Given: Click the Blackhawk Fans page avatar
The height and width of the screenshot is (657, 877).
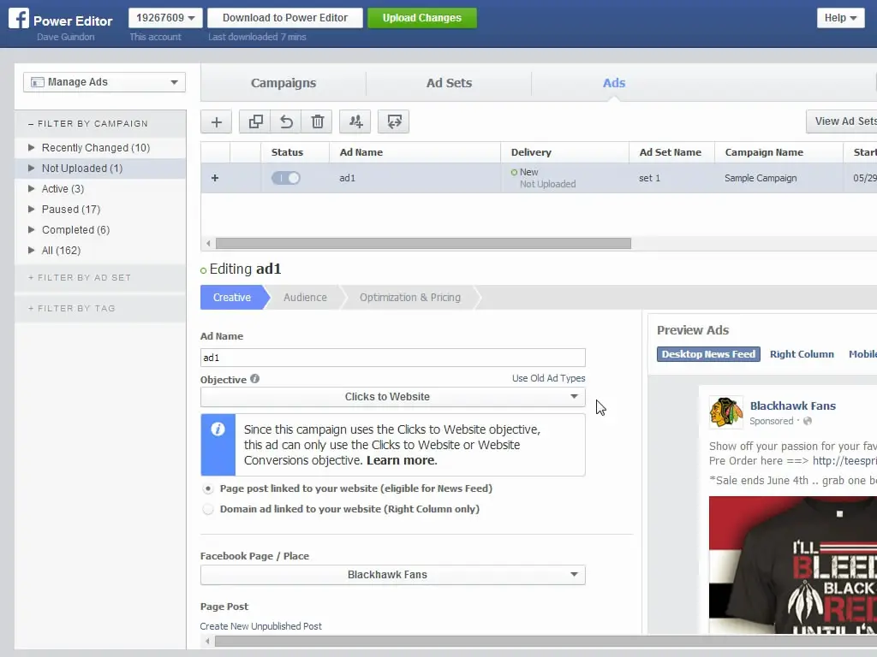Looking at the screenshot, I should point(726,412).
